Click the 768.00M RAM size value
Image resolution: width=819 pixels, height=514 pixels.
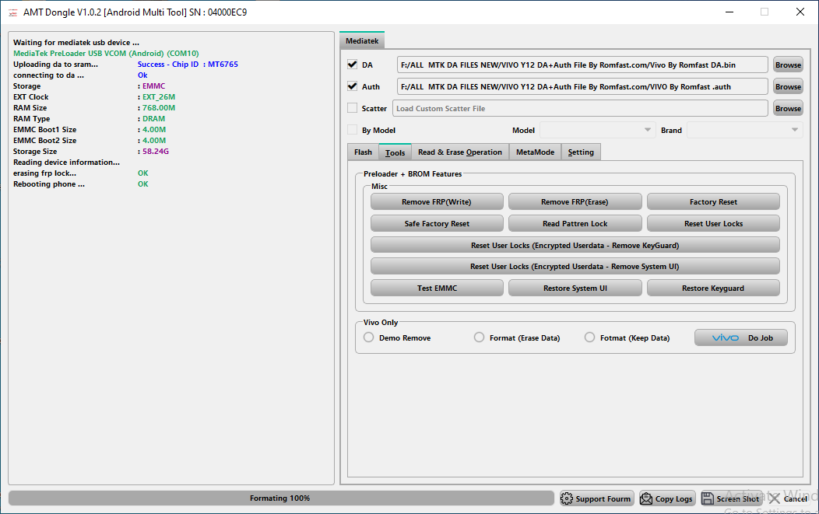click(159, 108)
